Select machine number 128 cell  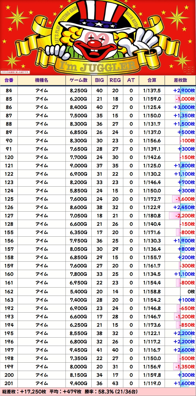click(9, 224)
